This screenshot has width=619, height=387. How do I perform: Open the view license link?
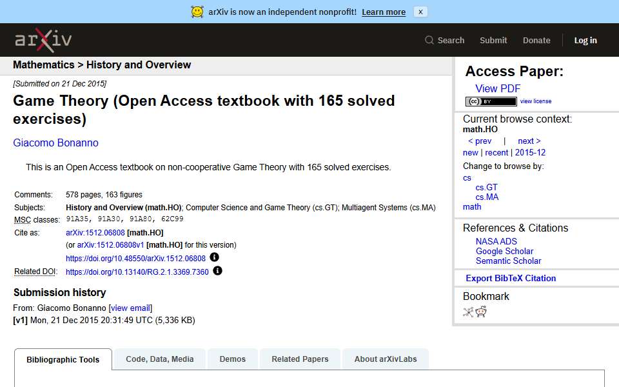[536, 101]
